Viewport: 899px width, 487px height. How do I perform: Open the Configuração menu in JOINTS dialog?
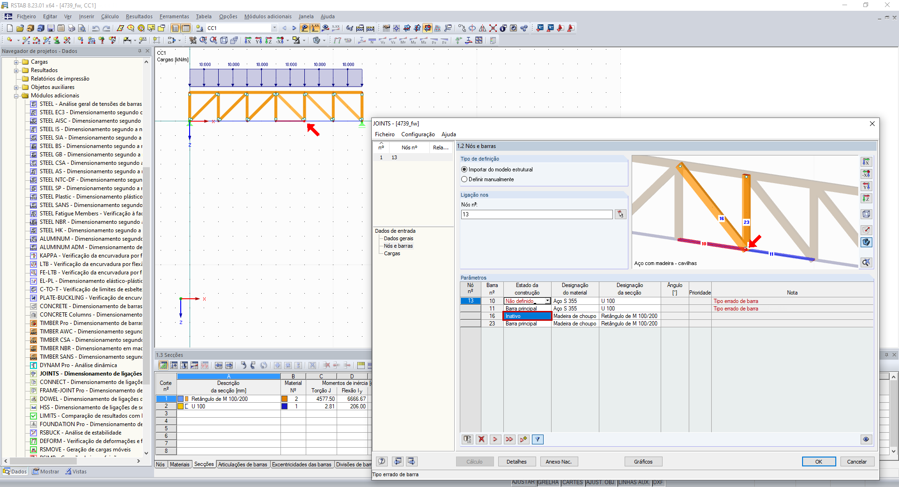[418, 134]
